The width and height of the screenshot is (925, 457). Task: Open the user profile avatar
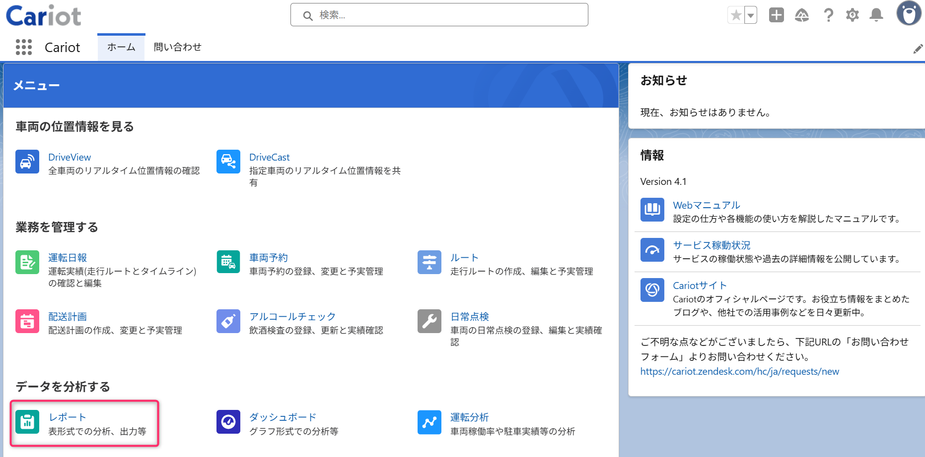[909, 13]
